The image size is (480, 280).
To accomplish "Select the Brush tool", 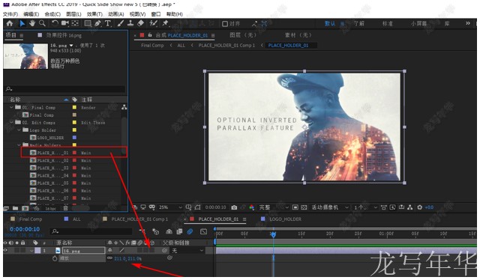I will (x=121, y=23).
